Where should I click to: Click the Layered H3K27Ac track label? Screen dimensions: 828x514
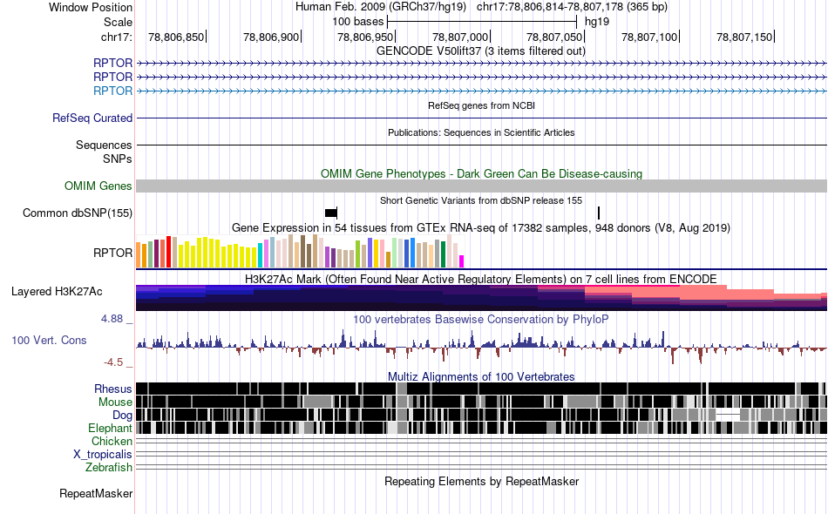tap(57, 291)
